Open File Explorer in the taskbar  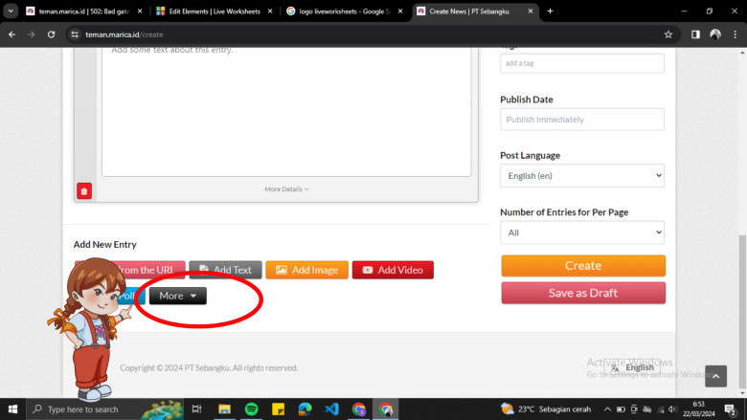pos(224,409)
